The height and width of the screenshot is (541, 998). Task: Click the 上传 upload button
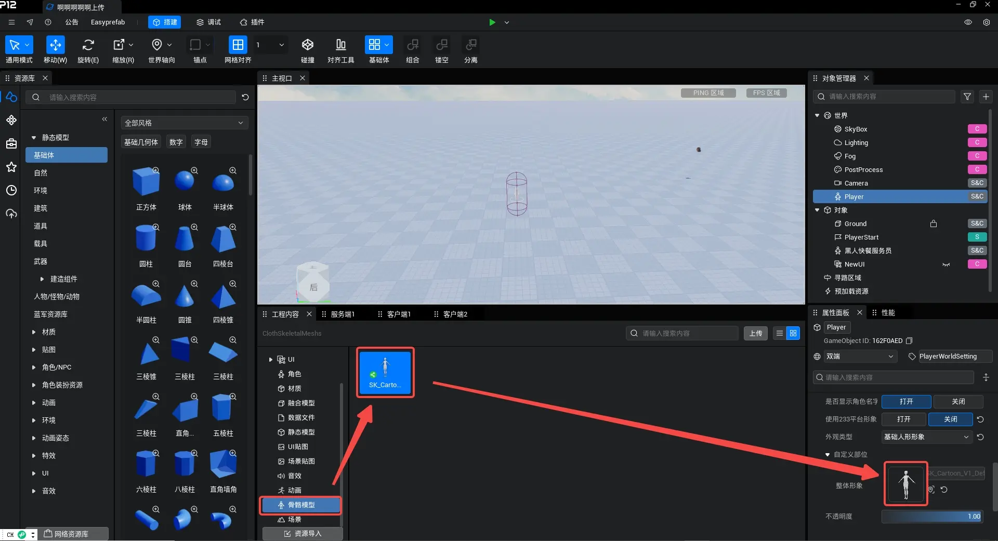pyautogui.click(x=755, y=334)
